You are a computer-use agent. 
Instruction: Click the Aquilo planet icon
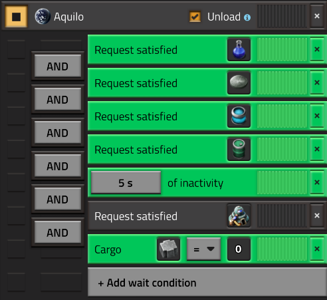(x=43, y=17)
